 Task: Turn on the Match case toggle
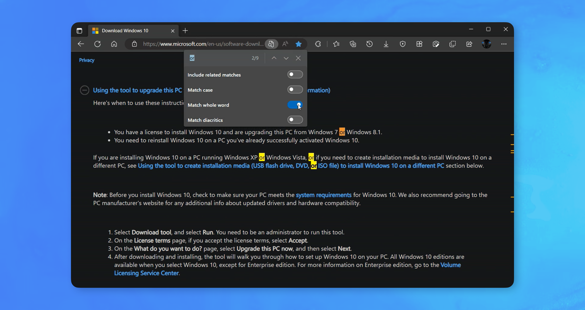click(295, 90)
